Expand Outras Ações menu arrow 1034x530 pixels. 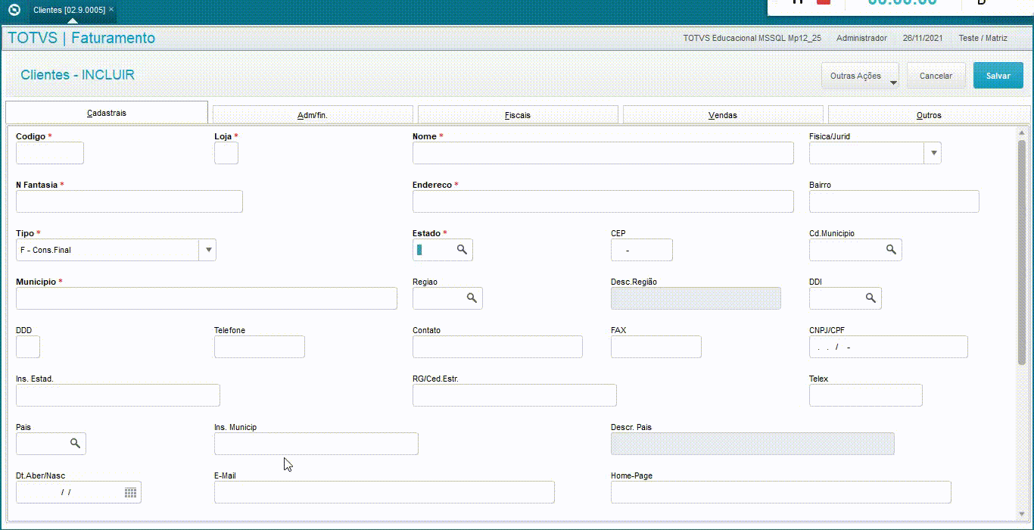click(x=893, y=82)
